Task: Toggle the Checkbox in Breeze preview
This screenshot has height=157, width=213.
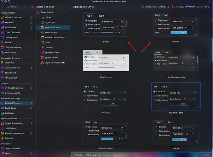Action: [x=86, y=21]
